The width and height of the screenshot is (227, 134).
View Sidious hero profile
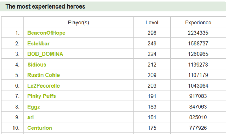point(37,65)
